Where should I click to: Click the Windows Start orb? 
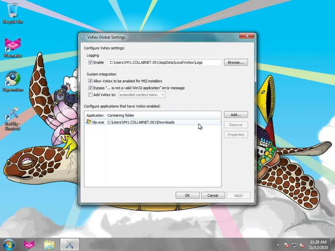(9, 244)
